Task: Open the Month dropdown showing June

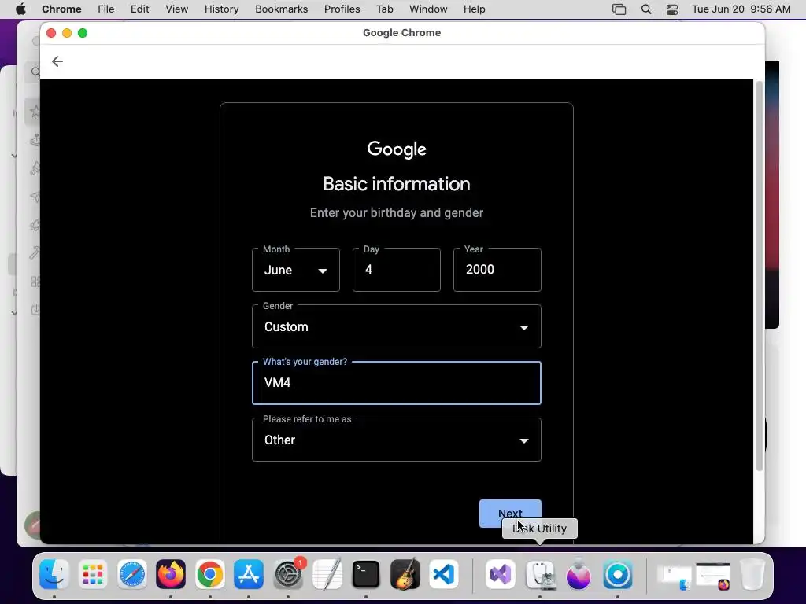Action: click(296, 270)
